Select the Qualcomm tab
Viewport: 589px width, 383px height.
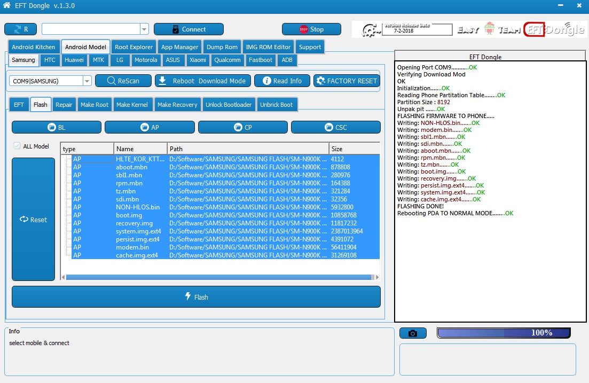227,60
